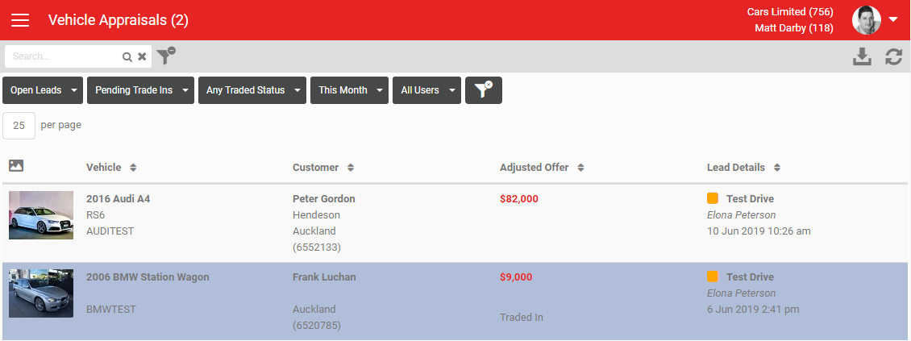
Task: Open the Any Traded Status dropdown
Action: [x=252, y=90]
